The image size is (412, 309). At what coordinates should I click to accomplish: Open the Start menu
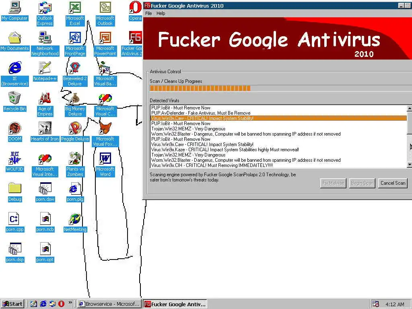[12, 304]
